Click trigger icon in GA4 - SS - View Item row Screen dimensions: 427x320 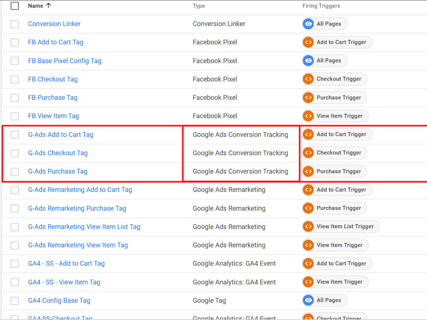[308, 282]
